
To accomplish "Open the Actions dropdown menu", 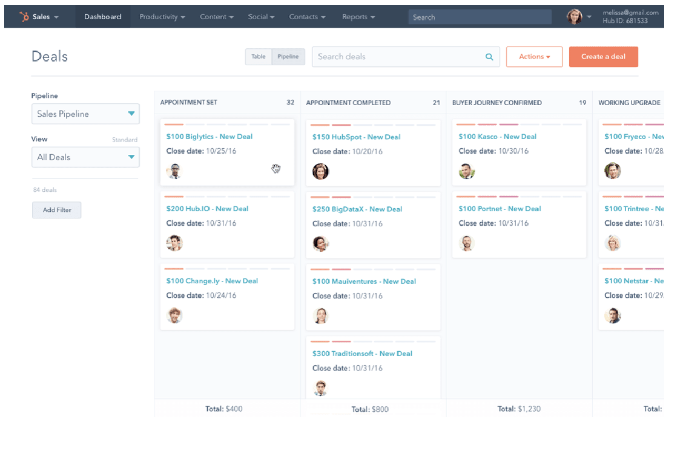I will [x=534, y=57].
